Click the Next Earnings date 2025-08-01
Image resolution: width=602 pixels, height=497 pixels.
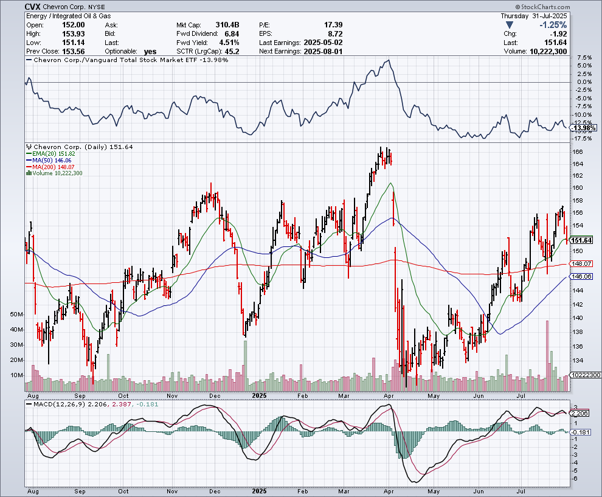coord(323,52)
